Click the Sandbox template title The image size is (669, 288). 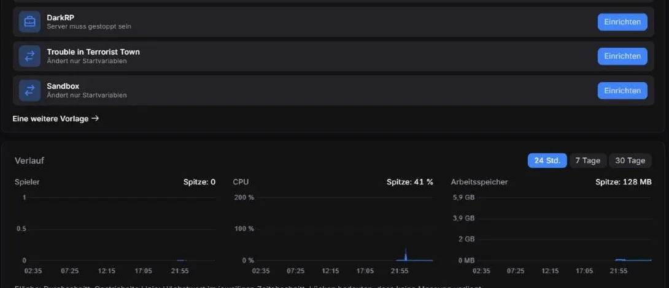point(63,86)
